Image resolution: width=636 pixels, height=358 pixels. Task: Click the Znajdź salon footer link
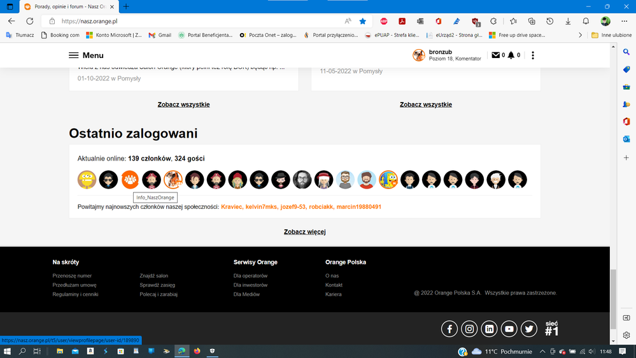pos(154,276)
